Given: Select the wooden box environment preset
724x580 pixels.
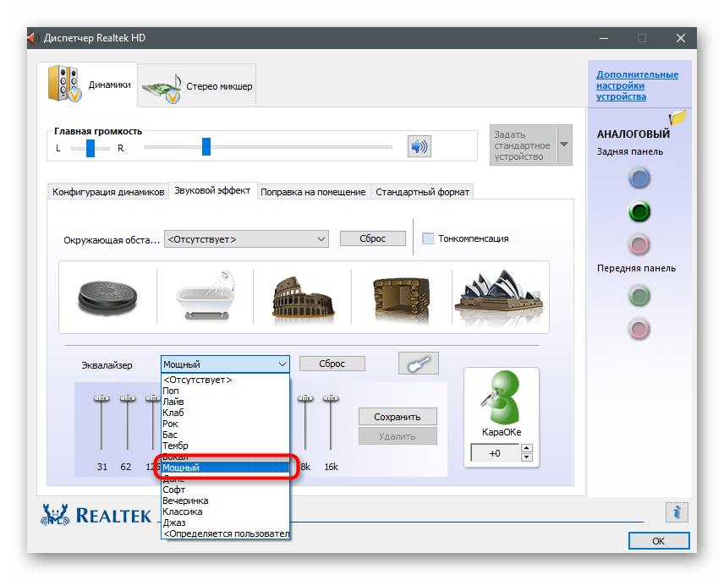Looking at the screenshot, I should [x=401, y=296].
